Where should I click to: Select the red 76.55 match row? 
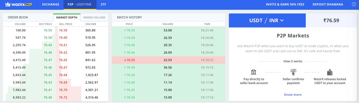coord(168,60)
